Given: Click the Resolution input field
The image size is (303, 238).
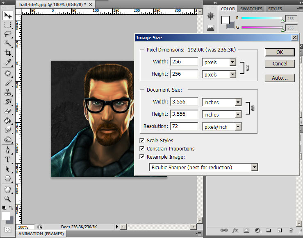Looking at the screenshot, I should [x=184, y=127].
